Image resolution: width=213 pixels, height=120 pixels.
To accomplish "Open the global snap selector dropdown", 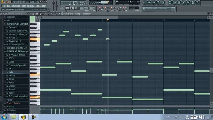I will 134,8.
